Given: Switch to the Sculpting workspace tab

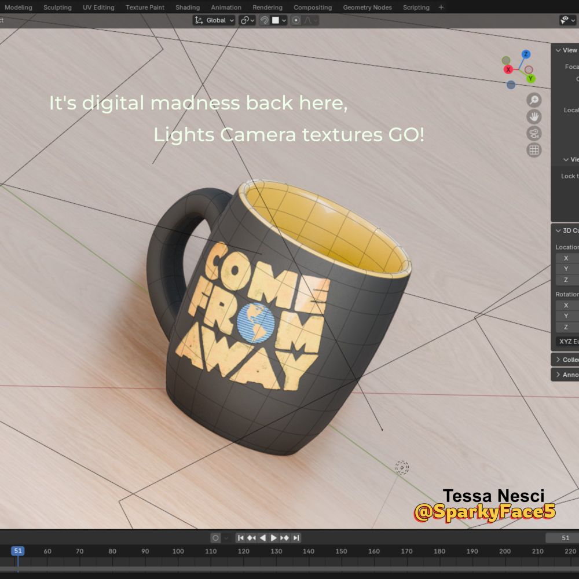Looking at the screenshot, I should (x=57, y=8).
